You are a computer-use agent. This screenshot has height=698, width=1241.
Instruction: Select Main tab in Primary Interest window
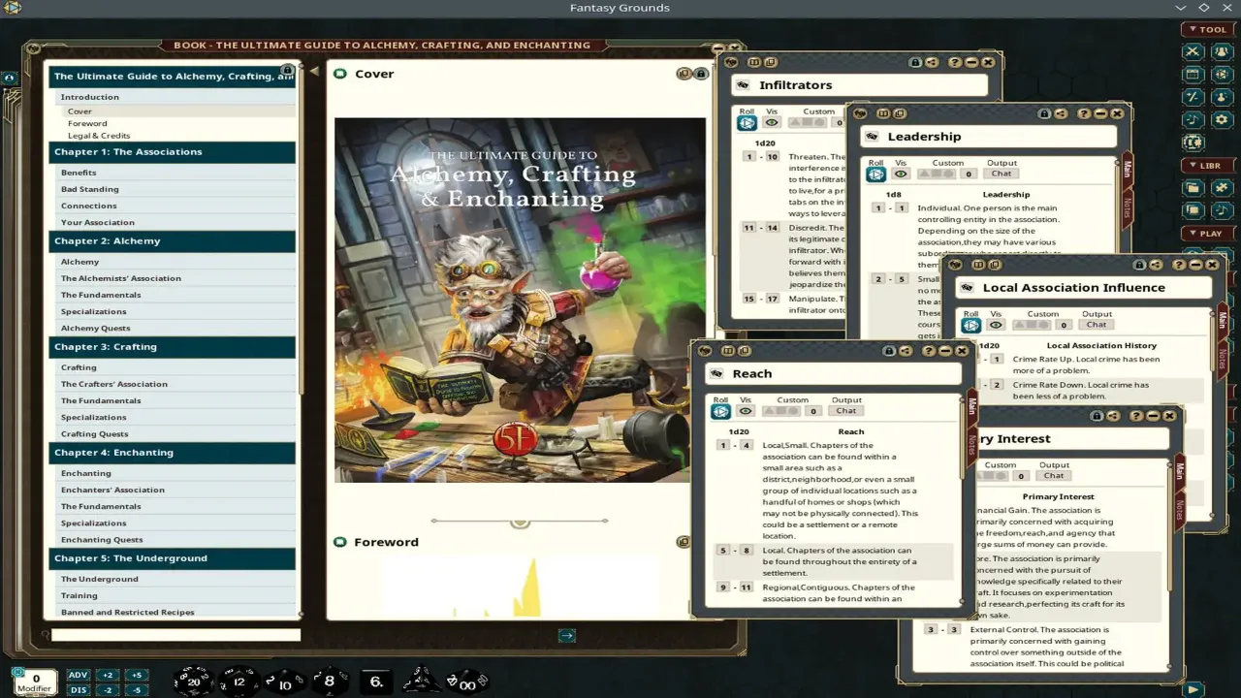coord(1180,471)
